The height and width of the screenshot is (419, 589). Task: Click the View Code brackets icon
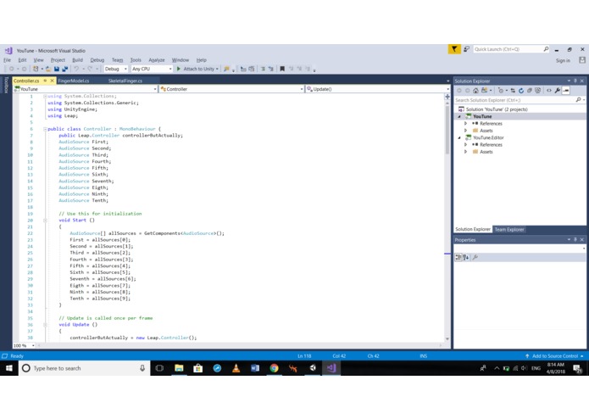tap(549, 91)
